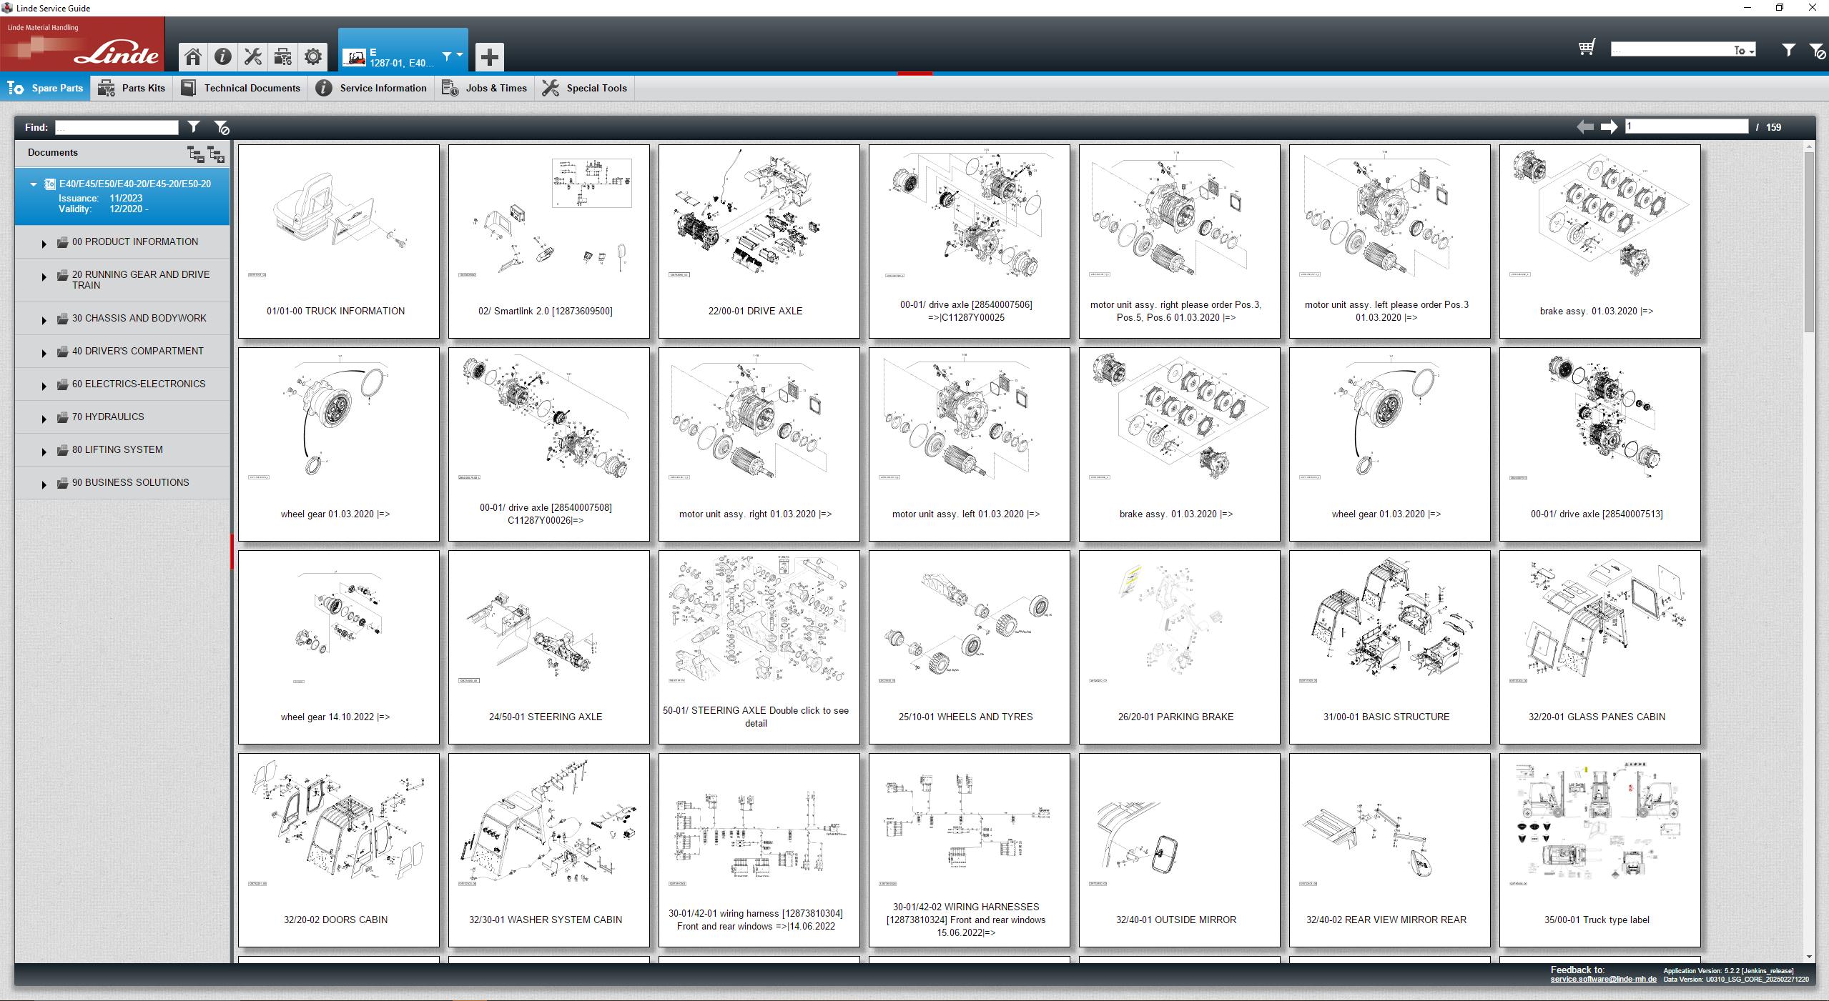The height and width of the screenshot is (1001, 1829).
Task: Select 70 HYDRAULICS tree label
Action: (x=107, y=417)
